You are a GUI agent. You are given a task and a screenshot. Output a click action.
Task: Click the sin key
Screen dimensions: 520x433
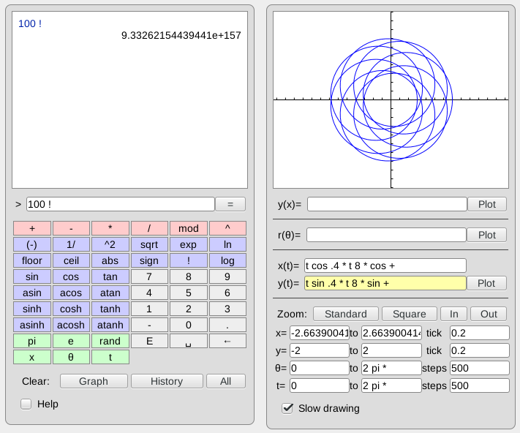click(32, 276)
